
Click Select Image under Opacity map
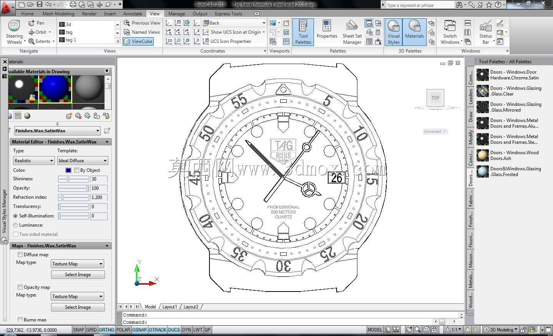coord(78,307)
